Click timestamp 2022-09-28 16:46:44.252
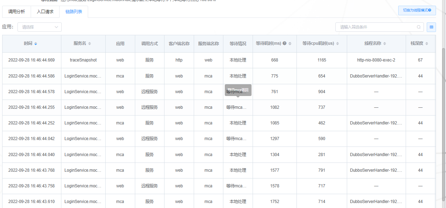This screenshot has height=208, width=446. [31, 123]
